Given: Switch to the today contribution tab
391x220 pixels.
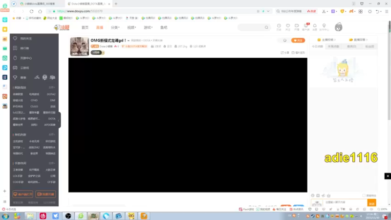Looking at the screenshot, I should [317, 46].
